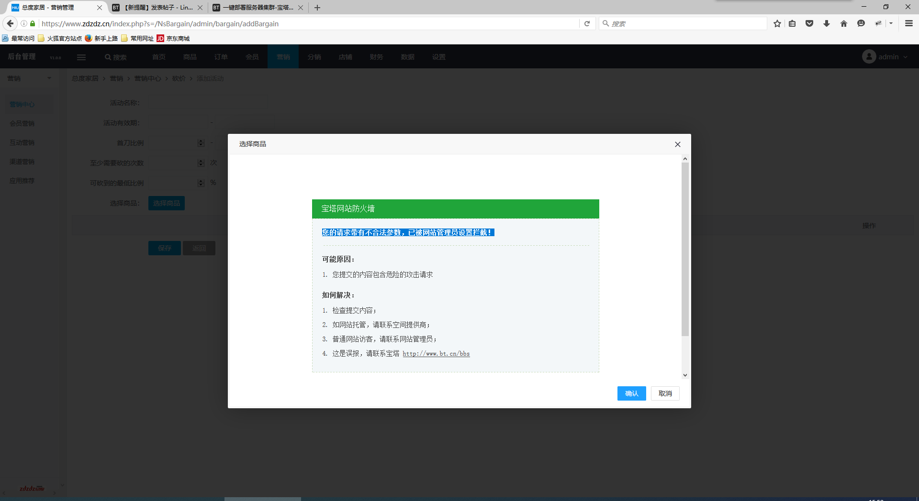The image size is (919, 501).
Task: Open a new browser tab
Action: point(317,8)
